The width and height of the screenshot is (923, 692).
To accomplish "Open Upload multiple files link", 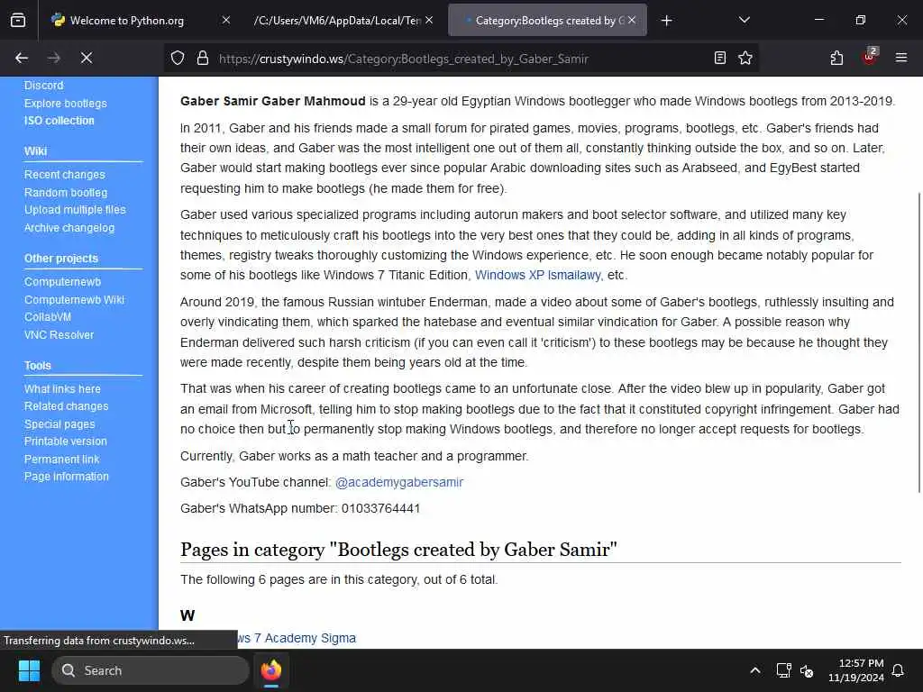I will pyautogui.click(x=75, y=209).
